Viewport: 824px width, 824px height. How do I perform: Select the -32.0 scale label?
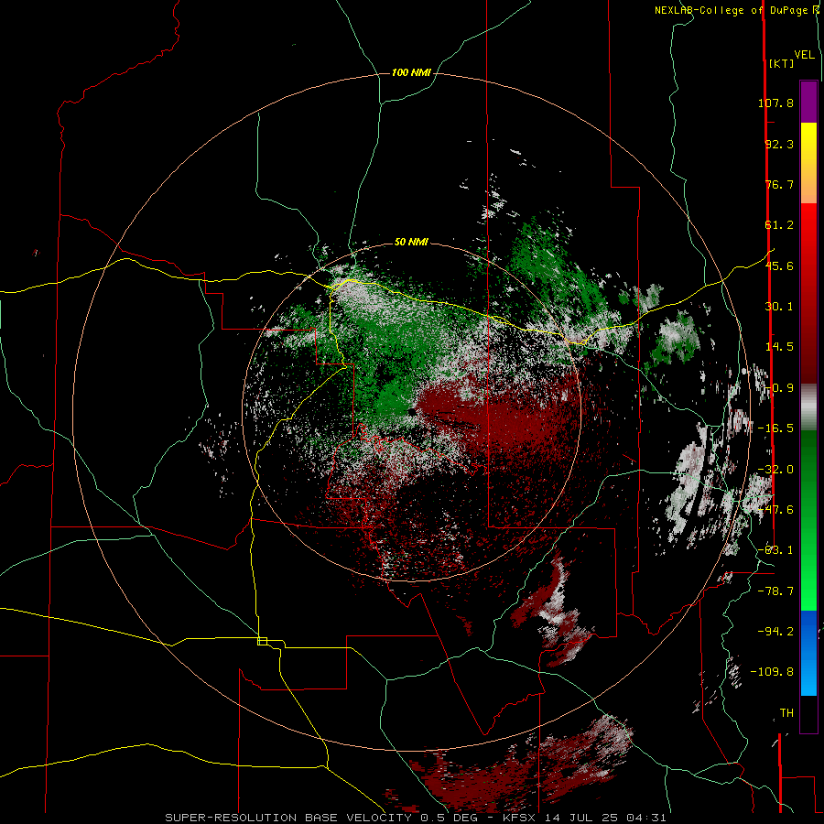pos(775,470)
